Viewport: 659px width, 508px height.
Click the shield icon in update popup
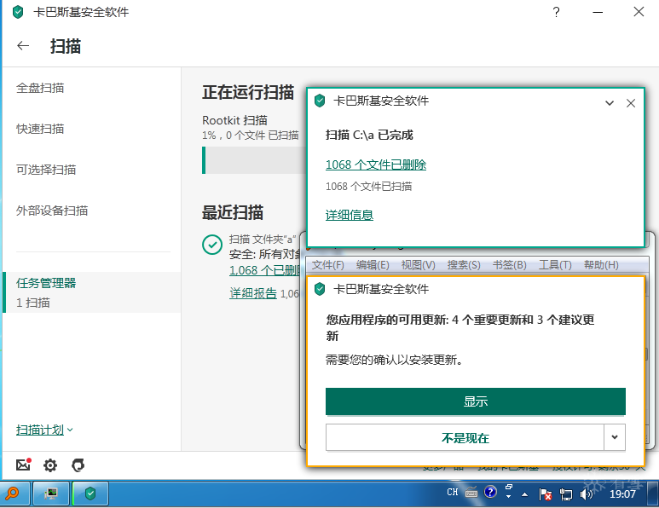[x=320, y=289]
